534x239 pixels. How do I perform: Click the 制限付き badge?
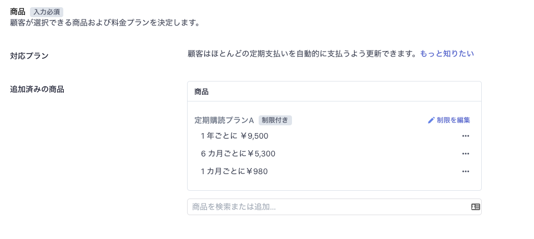click(275, 120)
